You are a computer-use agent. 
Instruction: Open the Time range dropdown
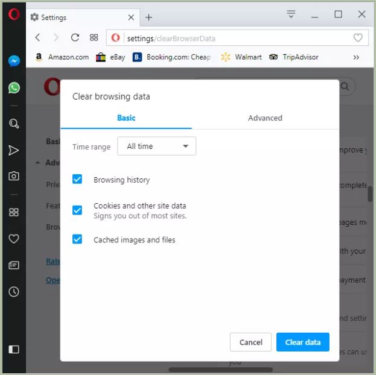click(157, 147)
